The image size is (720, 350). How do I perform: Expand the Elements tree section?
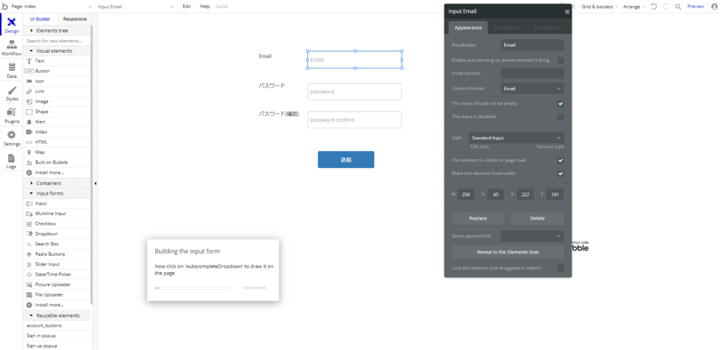click(x=57, y=31)
